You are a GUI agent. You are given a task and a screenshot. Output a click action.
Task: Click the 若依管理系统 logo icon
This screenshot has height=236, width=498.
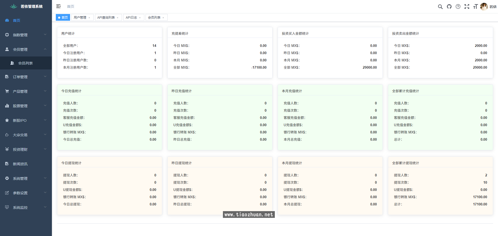click(x=13, y=6)
